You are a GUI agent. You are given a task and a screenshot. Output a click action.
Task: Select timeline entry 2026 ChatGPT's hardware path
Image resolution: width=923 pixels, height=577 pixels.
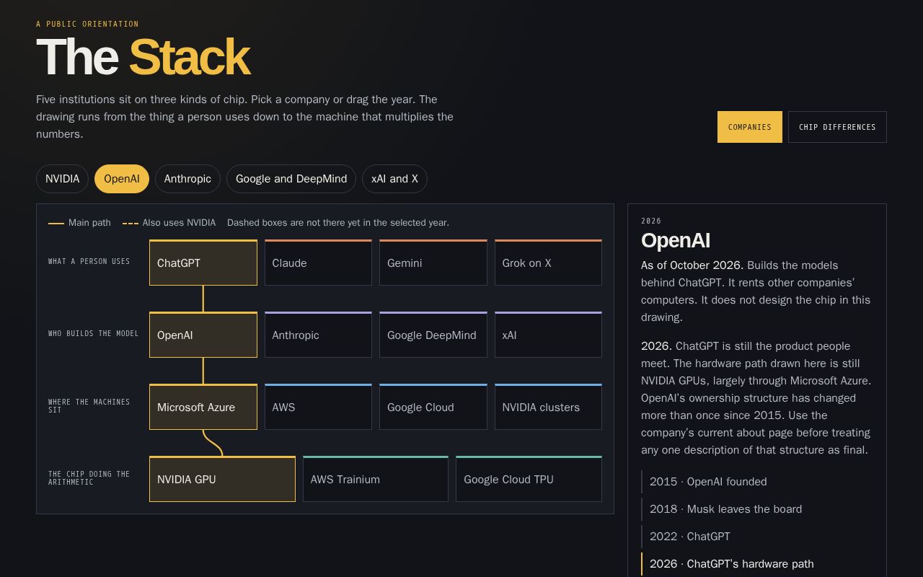(757, 564)
